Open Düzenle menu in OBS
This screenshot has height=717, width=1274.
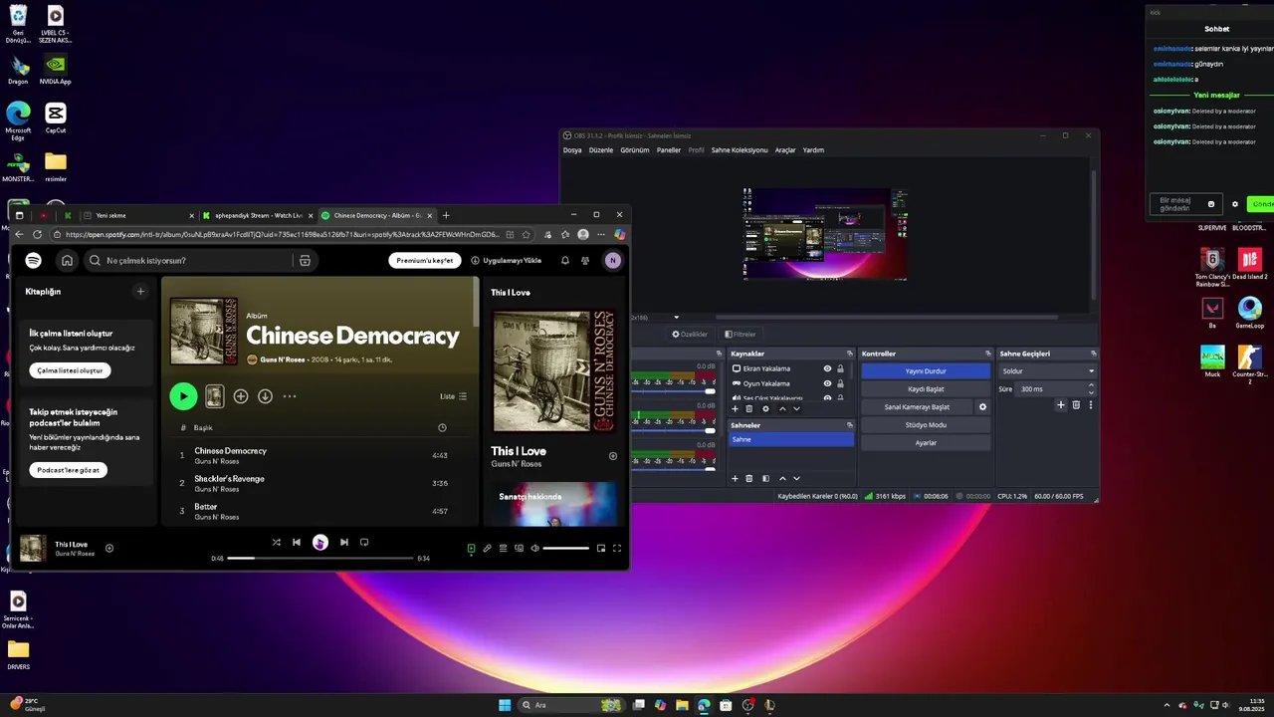click(x=601, y=150)
